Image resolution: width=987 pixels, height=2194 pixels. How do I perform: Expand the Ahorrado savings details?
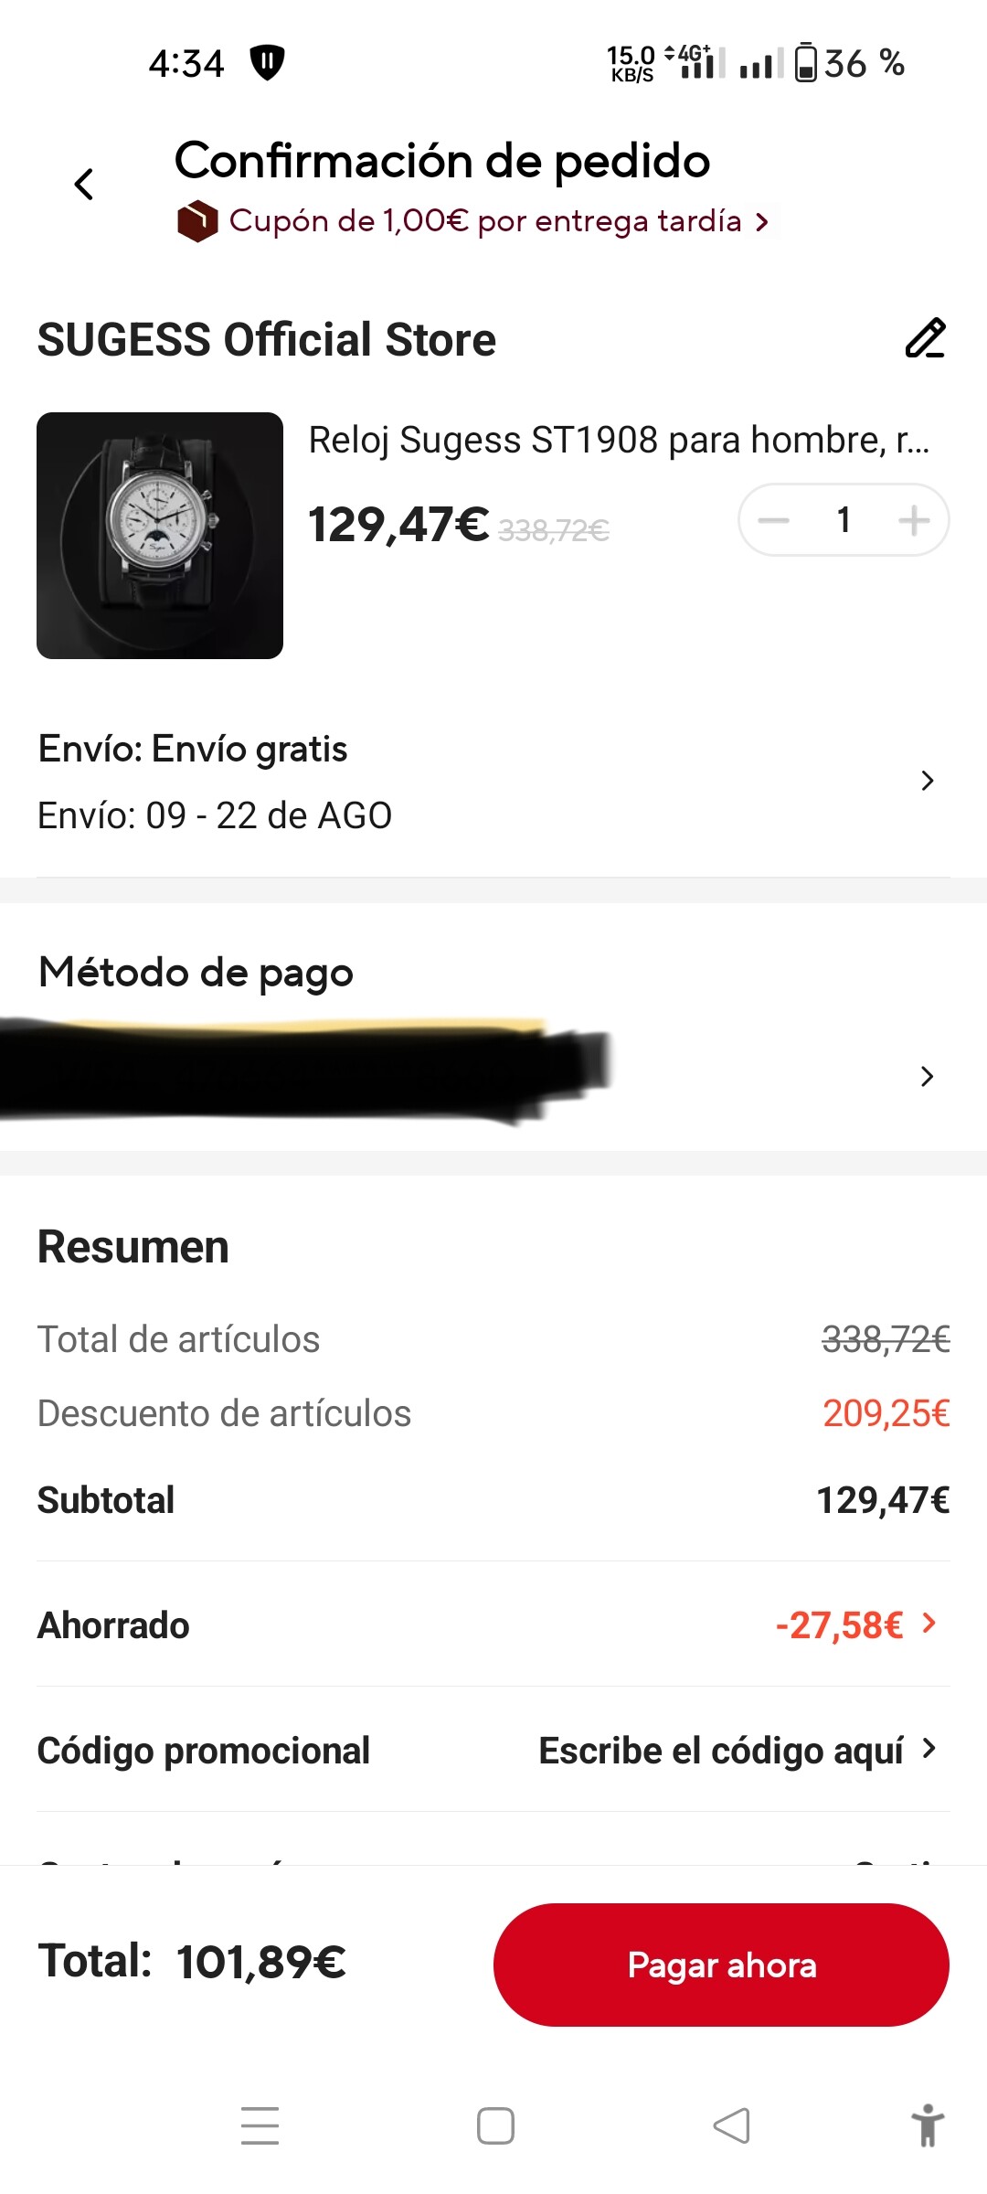click(x=929, y=1624)
